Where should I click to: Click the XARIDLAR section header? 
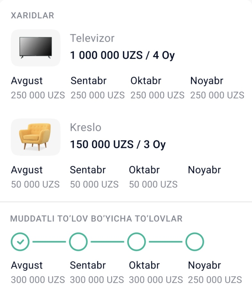[32, 15]
